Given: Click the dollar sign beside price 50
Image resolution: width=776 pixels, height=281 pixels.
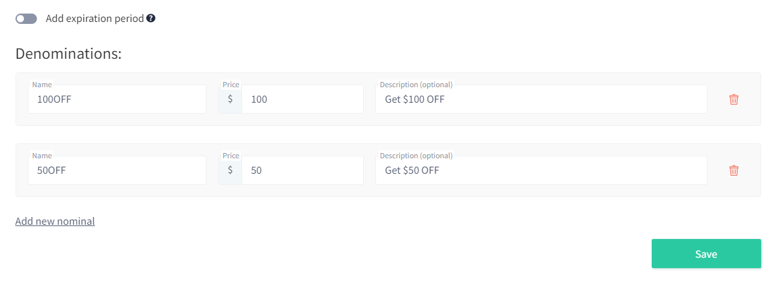Looking at the screenshot, I should coord(230,171).
